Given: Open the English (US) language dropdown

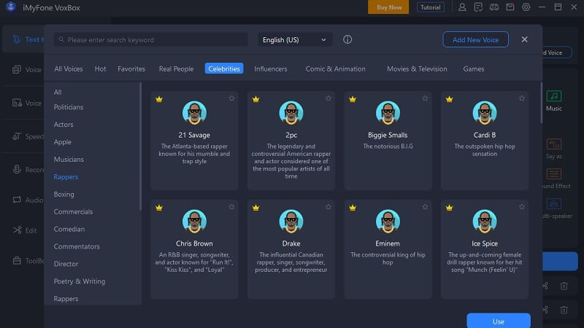Looking at the screenshot, I should [295, 39].
